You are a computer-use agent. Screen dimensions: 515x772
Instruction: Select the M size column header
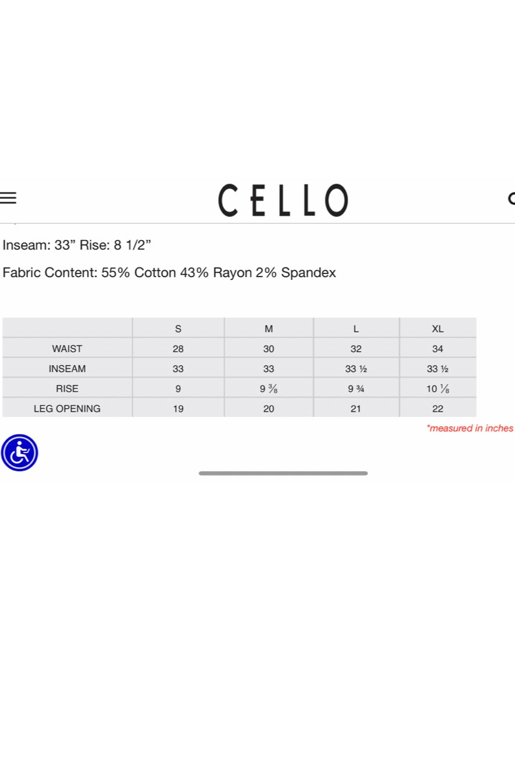[269, 329]
